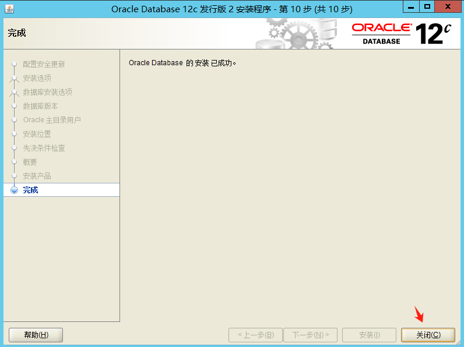This screenshot has width=464, height=347.
Task: Click the disabled 安装(I) button
Action: (x=369, y=335)
